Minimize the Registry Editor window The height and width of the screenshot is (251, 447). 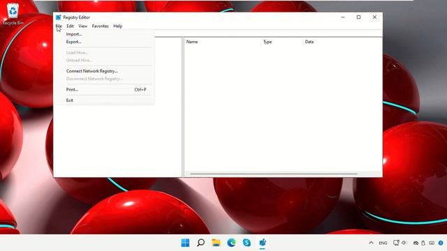[343, 17]
